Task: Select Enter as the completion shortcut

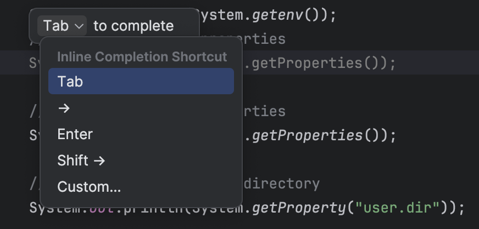Action: pos(75,134)
